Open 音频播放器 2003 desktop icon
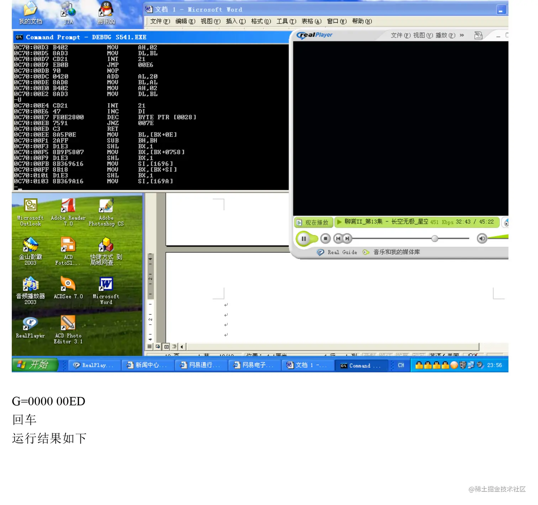 coord(30,291)
